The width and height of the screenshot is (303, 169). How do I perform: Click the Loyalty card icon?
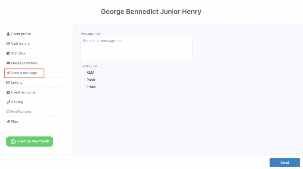click(8, 83)
